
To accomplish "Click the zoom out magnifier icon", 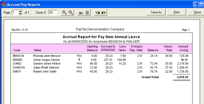I will click(x=71, y=13).
